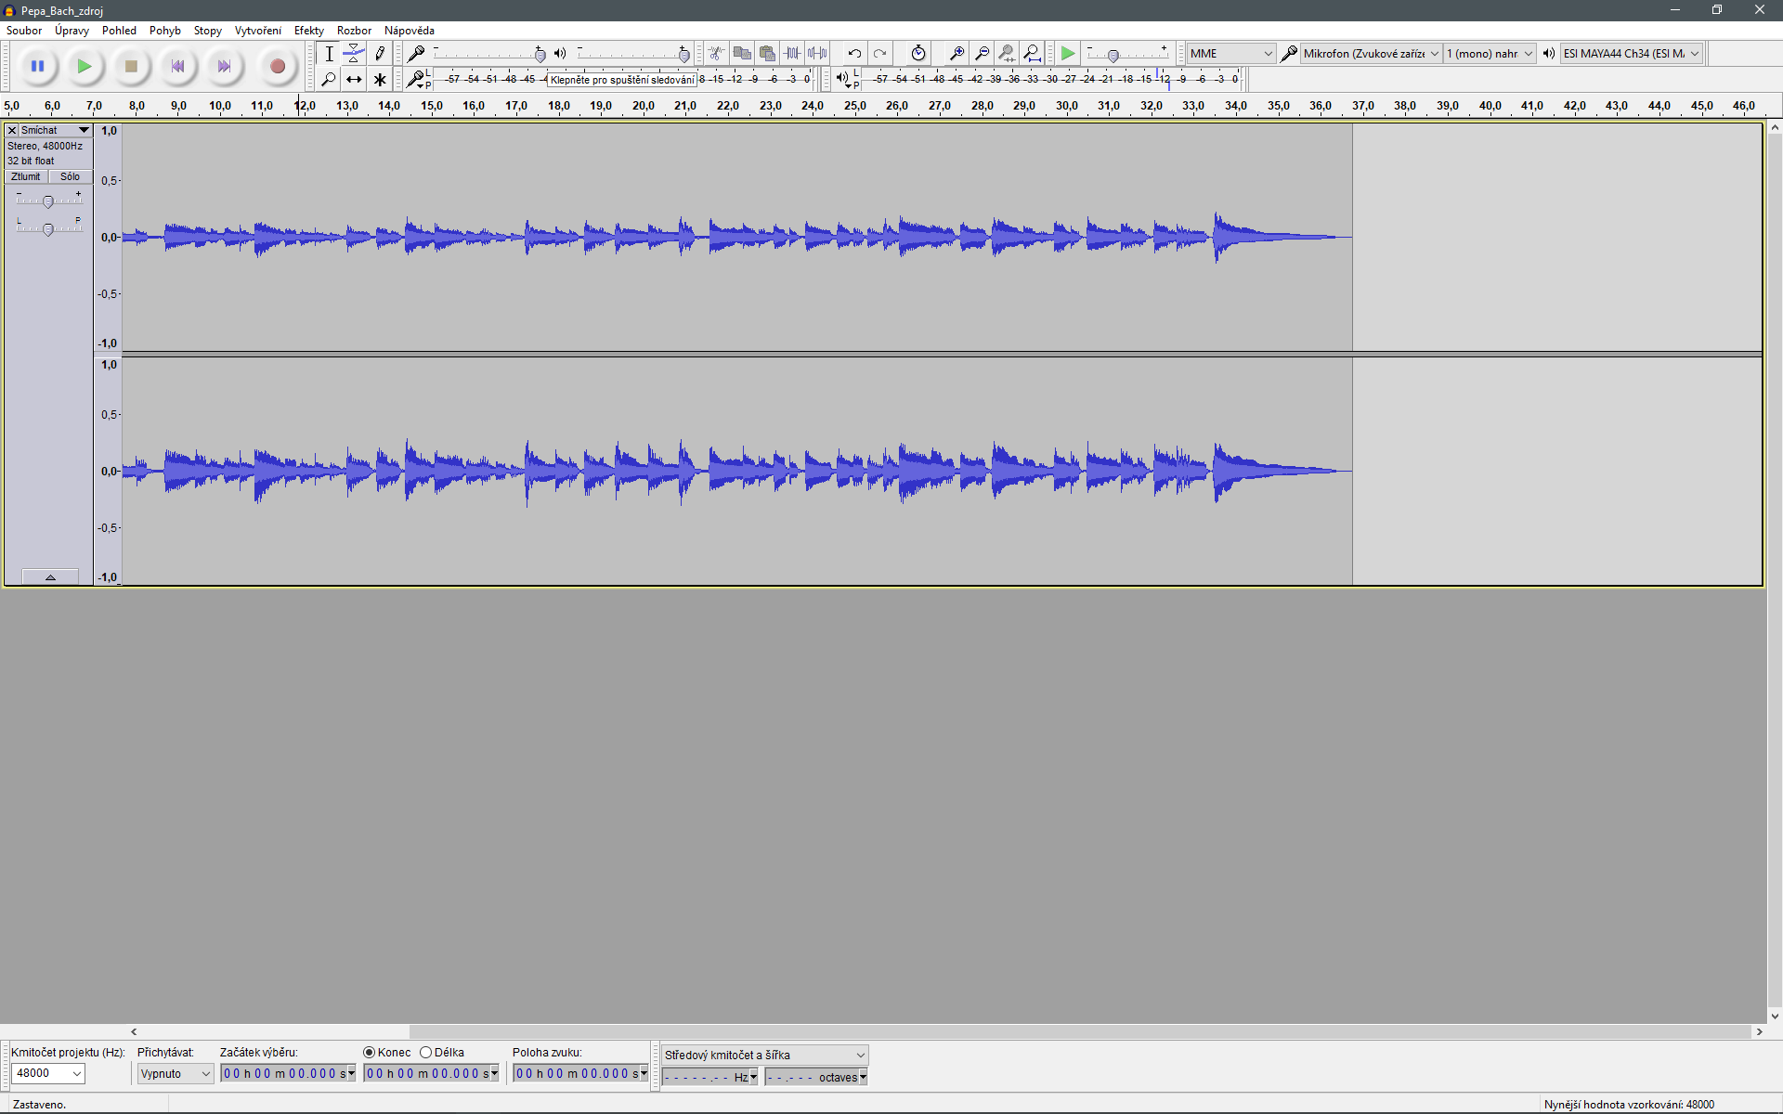The width and height of the screenshot is (1783, 1114).
Task: Click the Trim audio icon
Action: [x=792, y=53]
